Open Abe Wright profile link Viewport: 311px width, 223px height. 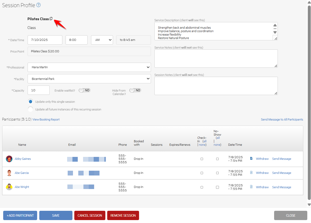click(x=22, y=187)
